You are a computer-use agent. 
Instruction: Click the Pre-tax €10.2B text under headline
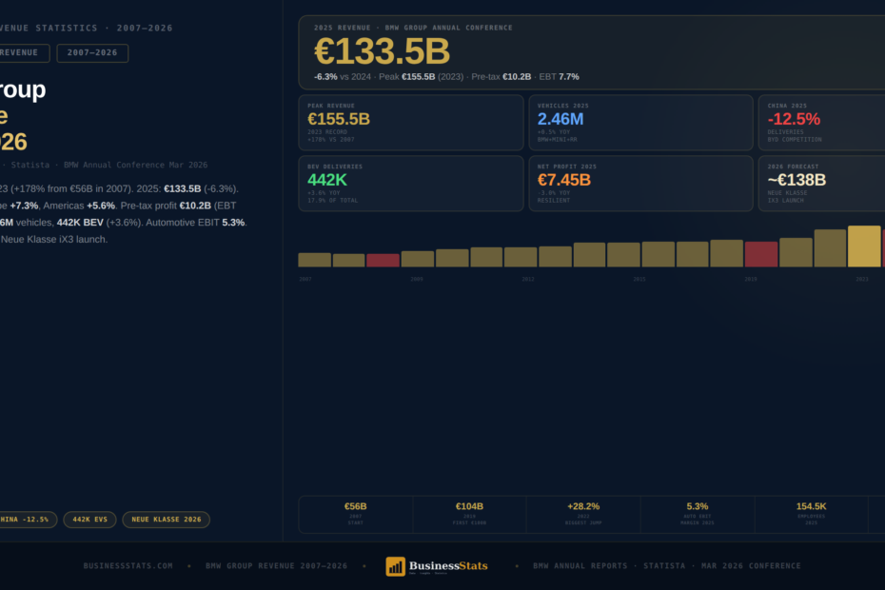501,77
